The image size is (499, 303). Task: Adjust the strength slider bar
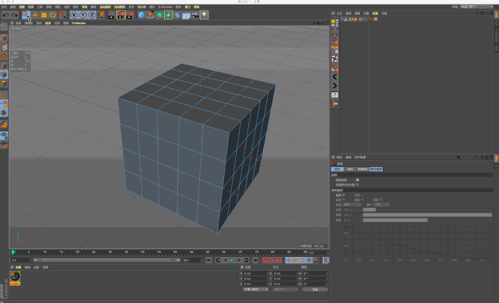click(x=427, y=215)
